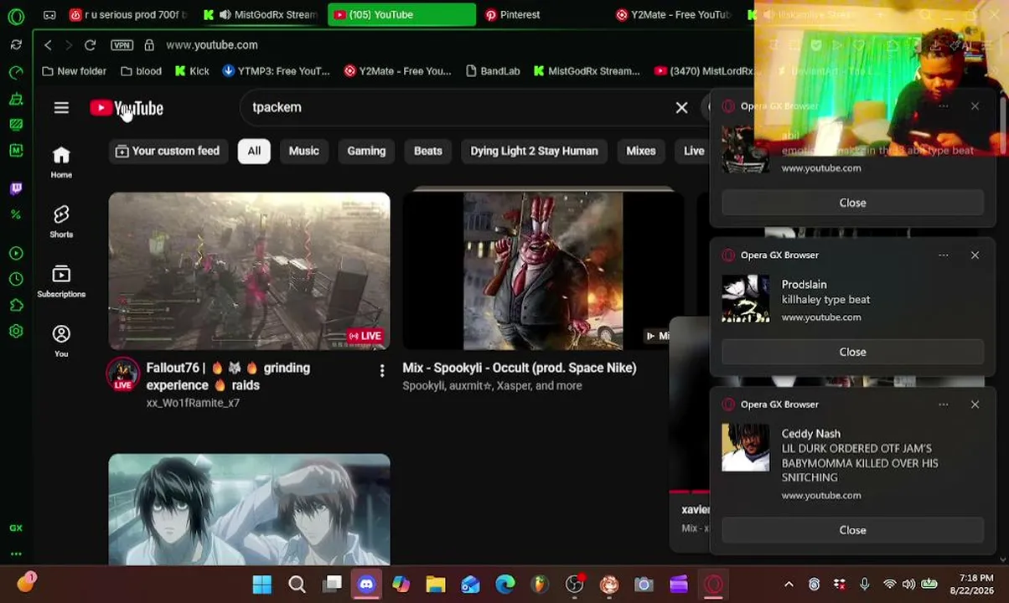Open Fallout76 live stream thumbnail
1009x603 pixels.
tap(249, 271)
